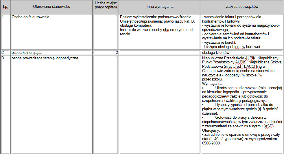Click the underlined abbreviation "ASD"

pyautogui.click(x=269, y=126)
